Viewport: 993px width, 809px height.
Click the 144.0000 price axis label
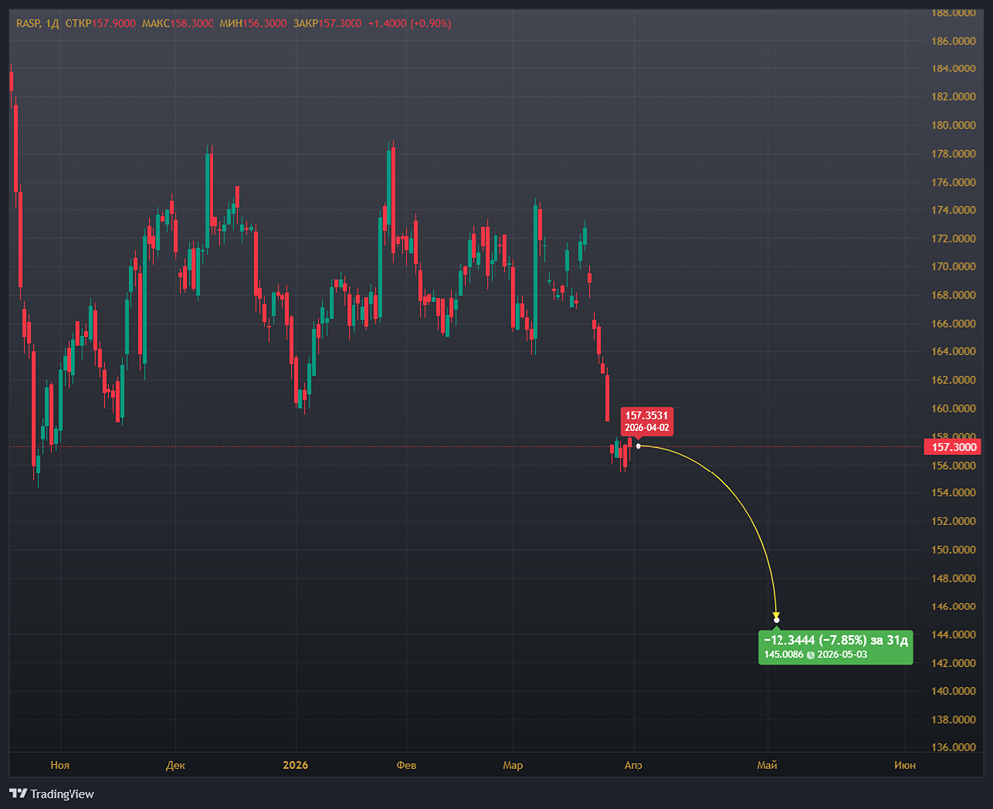pos(953,634)
